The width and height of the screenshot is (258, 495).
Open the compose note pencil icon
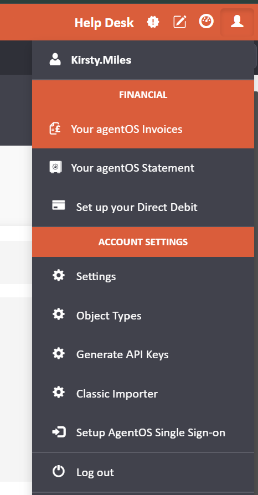tap(180, 22)
